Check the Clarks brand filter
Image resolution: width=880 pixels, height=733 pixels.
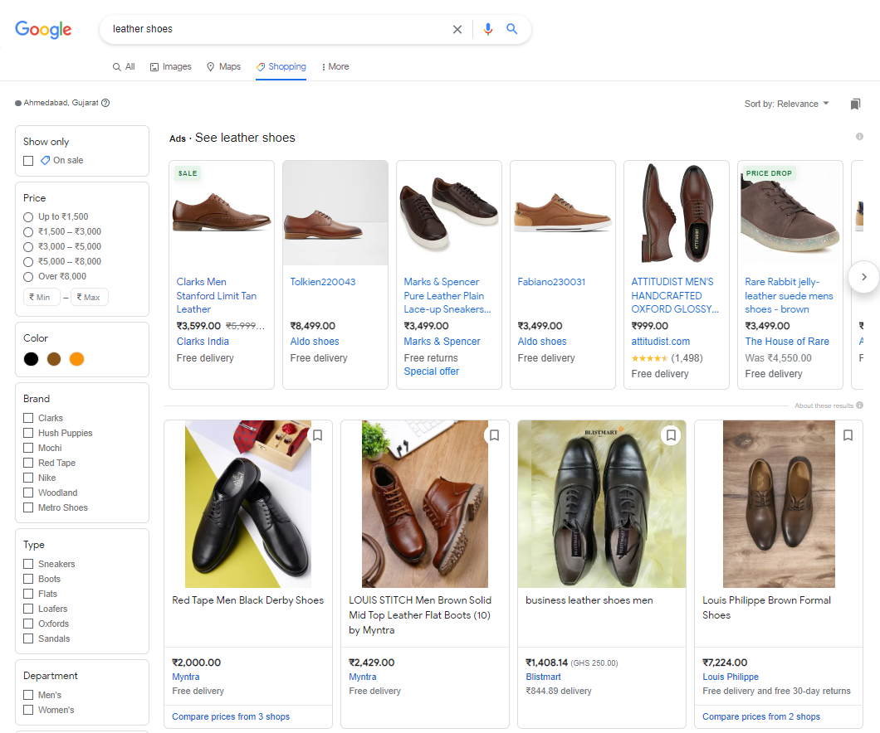(28, 418)
